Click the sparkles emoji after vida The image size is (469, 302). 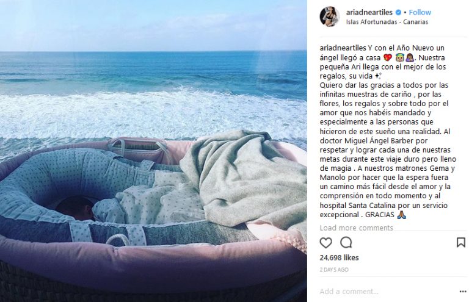coord(378,76)
